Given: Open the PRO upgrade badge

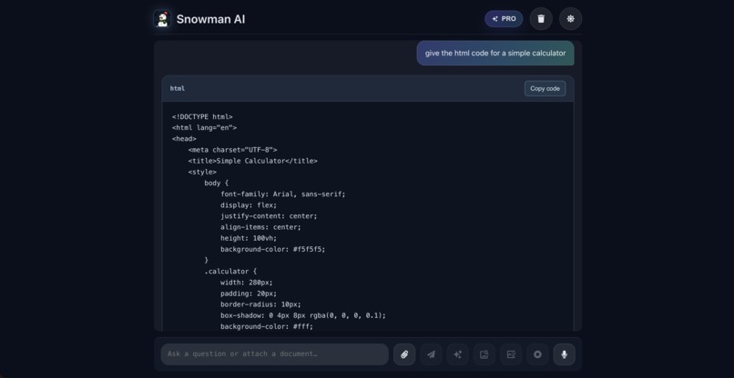Looking at the screenshot, I should [504, 19].
